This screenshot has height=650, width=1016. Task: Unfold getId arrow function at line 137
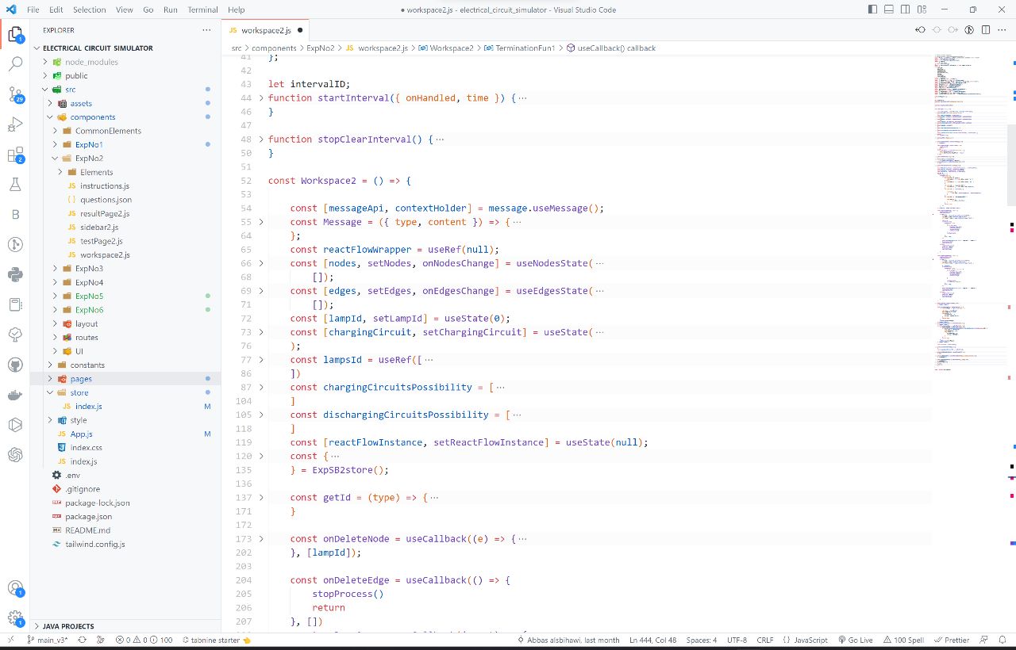coord(262,497)
